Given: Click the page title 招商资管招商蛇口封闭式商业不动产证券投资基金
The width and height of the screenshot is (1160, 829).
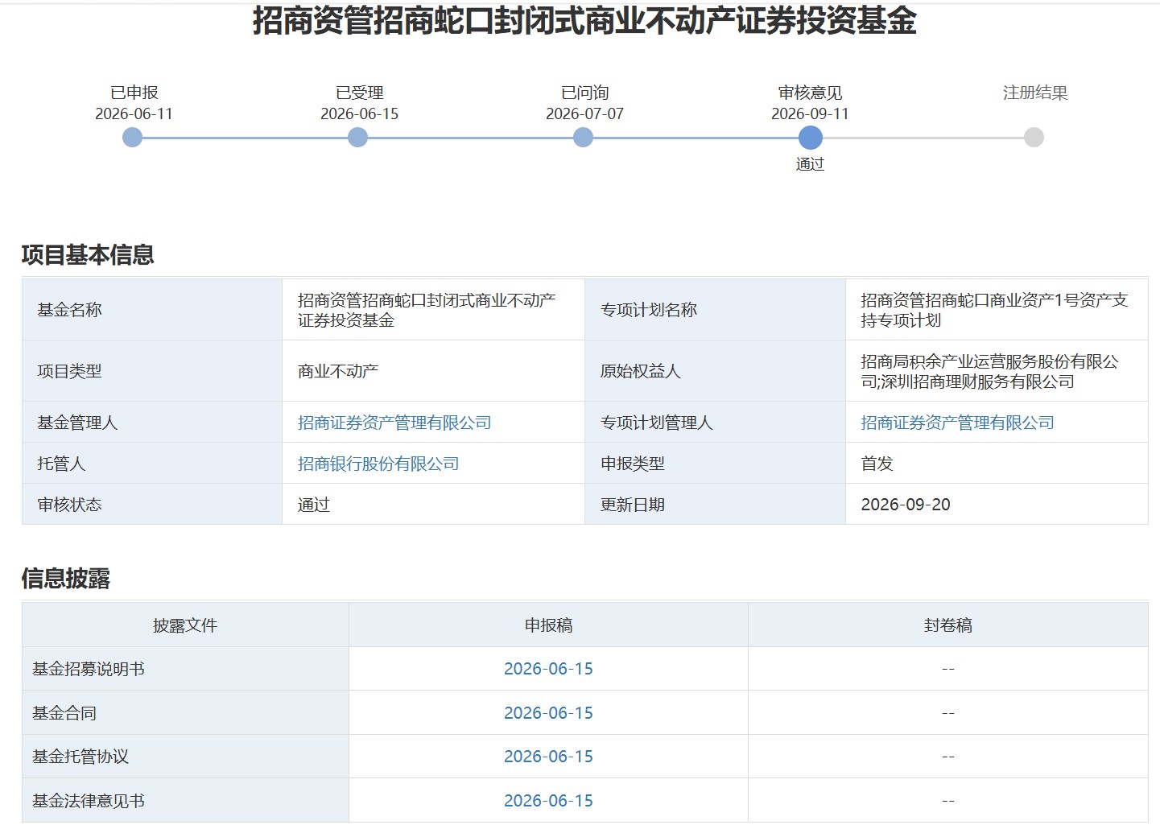Looking at the screenshot, I should tap(584, 20).
